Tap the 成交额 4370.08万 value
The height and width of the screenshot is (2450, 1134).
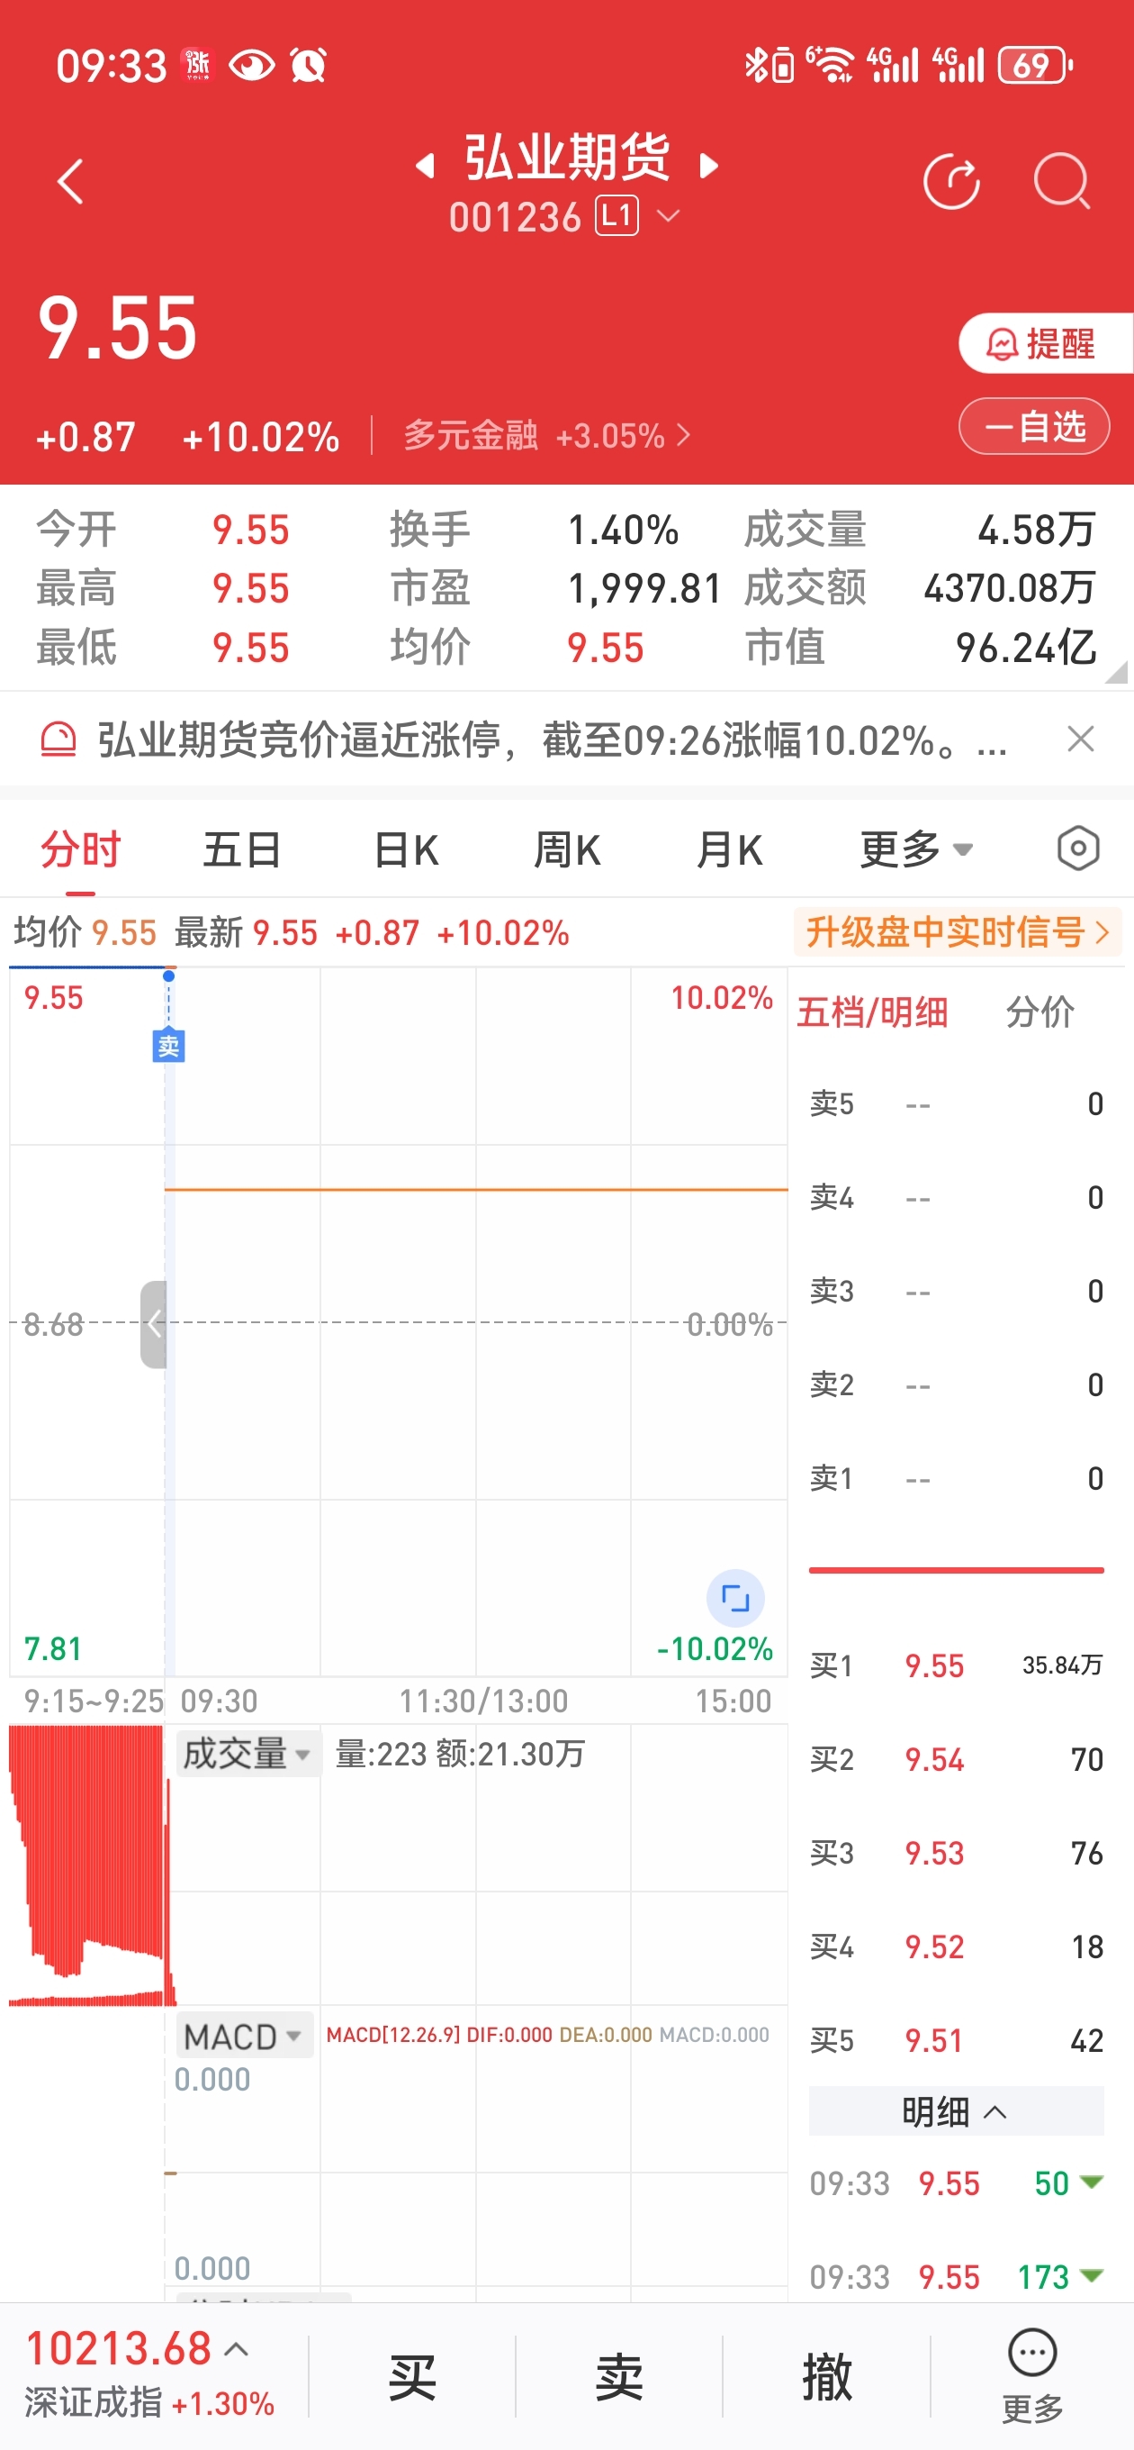click(x=1010, y=589)
